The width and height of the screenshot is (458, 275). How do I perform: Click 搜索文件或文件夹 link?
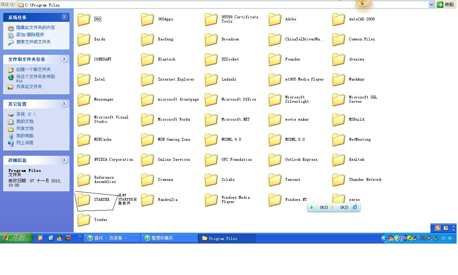tap(33, 42)
